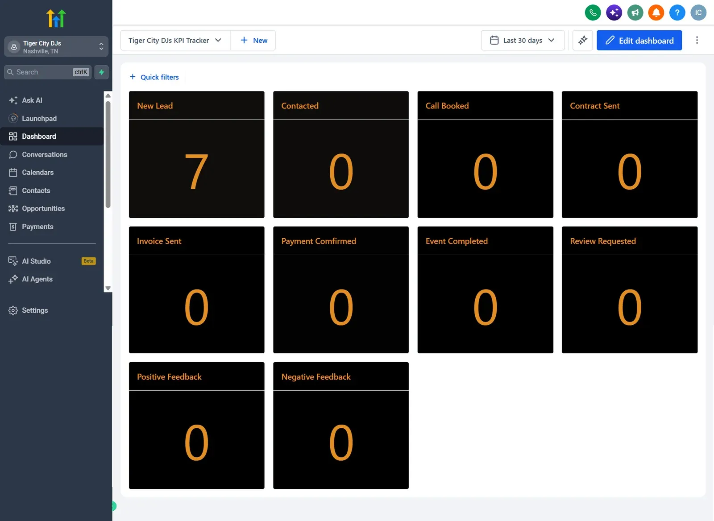Image resolution: width=714 pixels, height=521 pixels.
Task: Open AI Agents in the sidebar
Action: [52, 279]
